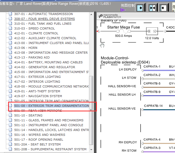Select 501-11 Glass, Frames and Mechanisms
The image size is (175, 153).
[x=49, y=120]
